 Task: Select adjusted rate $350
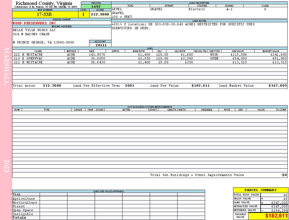[x=189, y=62]
